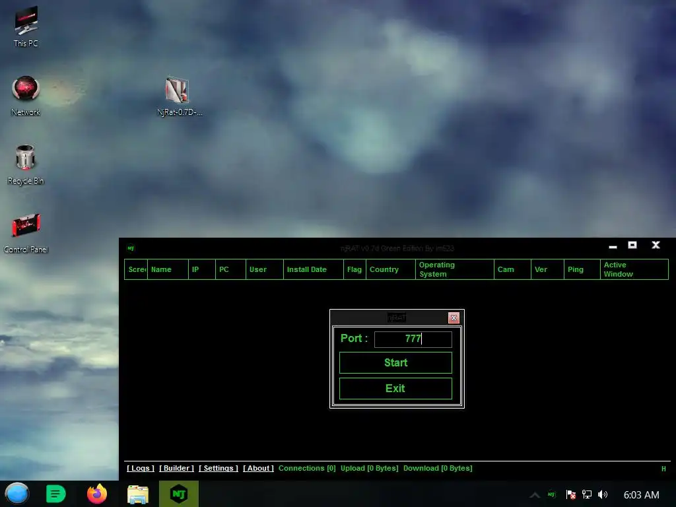This screenshot has height=507, width=676.
Task: Select the Recycle Bin desktop icon
Action: tap(26, 164)
